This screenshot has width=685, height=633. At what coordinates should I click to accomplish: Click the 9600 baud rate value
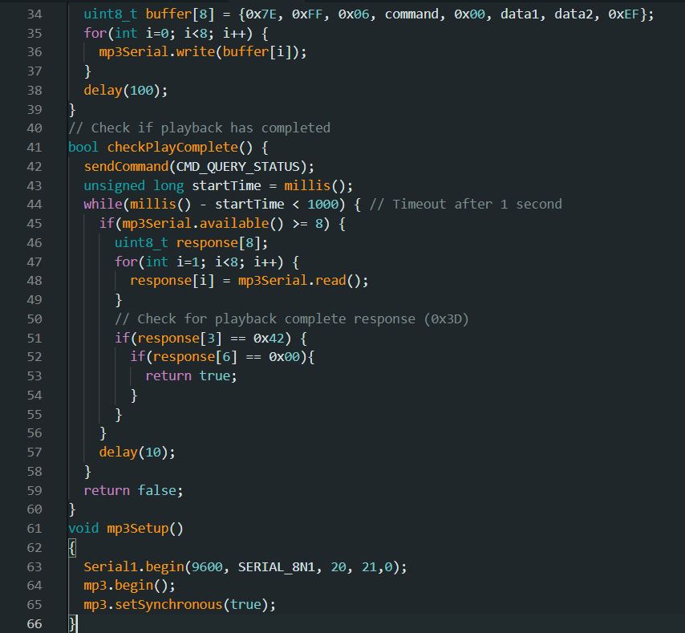[207, 566]
